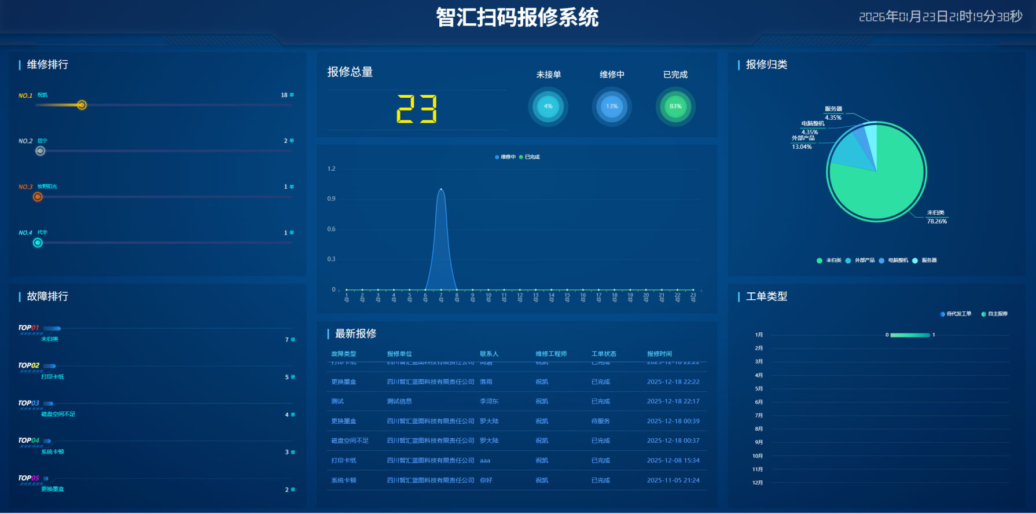Click the January bar in 工单类型 chart
This screenshot has height=514, width=1036.
point(910,335)
